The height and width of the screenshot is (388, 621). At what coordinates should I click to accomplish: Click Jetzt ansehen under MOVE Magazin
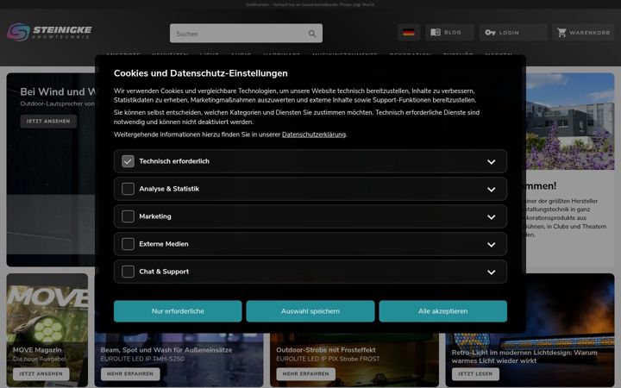[x=41, y=373]
